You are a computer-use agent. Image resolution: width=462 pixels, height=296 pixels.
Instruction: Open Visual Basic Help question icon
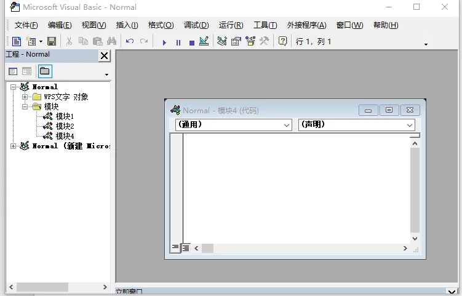[x=282, y=41]
